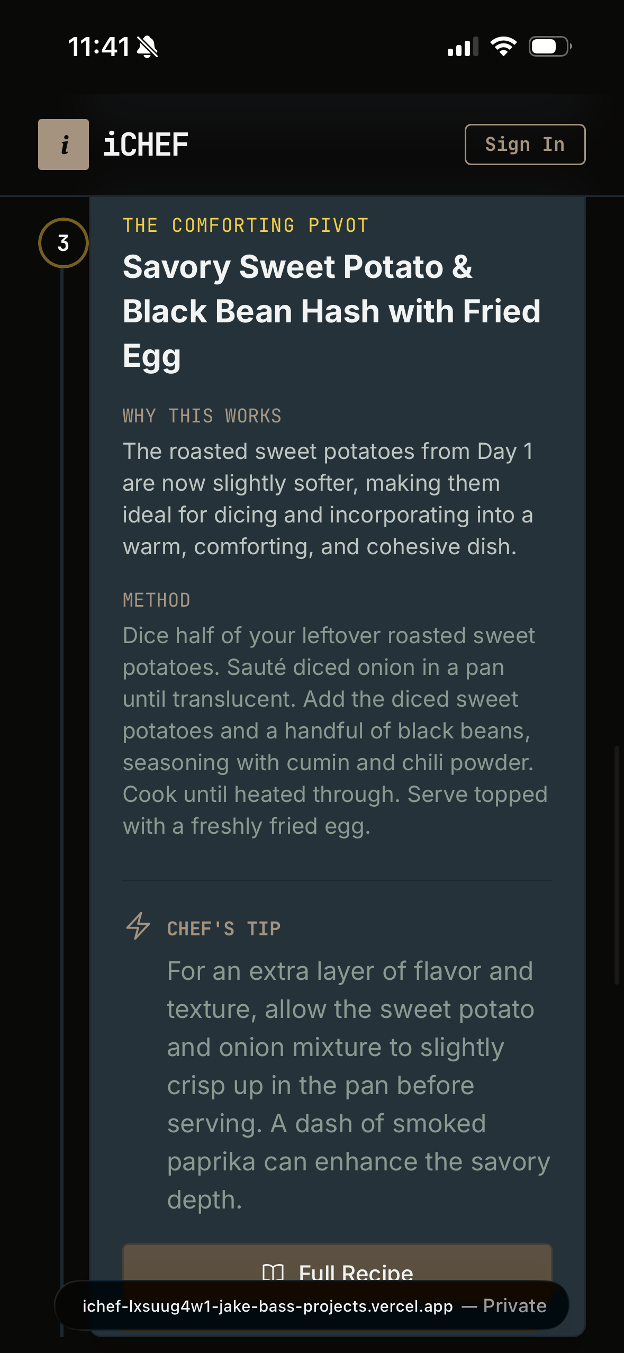Click the THE COMFORTING PIVOT label
This screenshot has width=624, height=1353.
click(244, 225)
